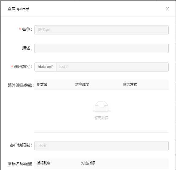Click the 暂无数据 empty state text

point(101,118)
